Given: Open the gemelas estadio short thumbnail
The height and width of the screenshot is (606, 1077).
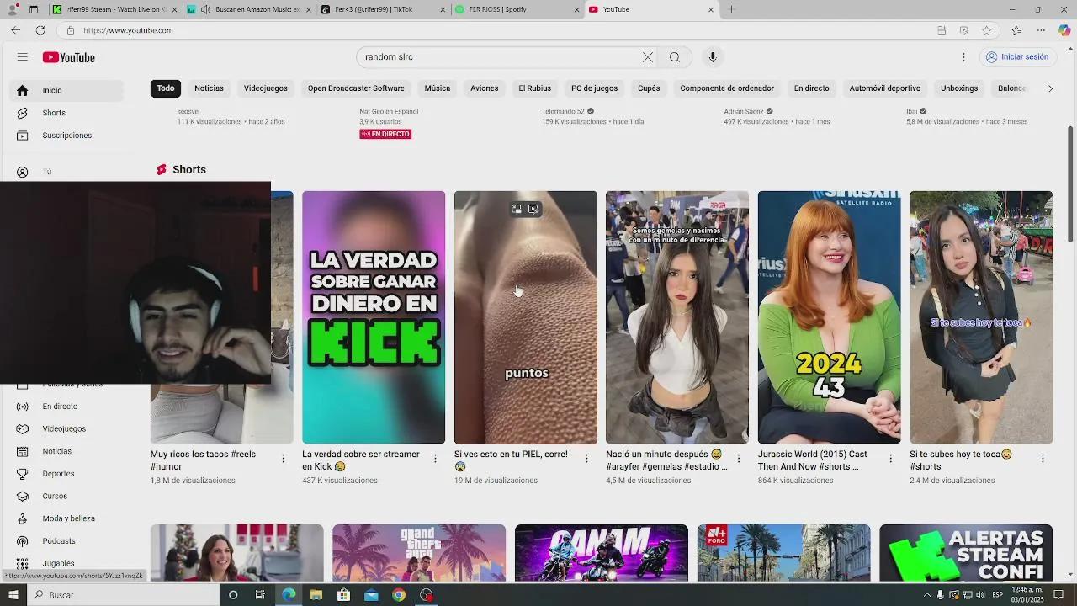Looking at the screenshot, I should pyautogui.click(x=677, y=317).
